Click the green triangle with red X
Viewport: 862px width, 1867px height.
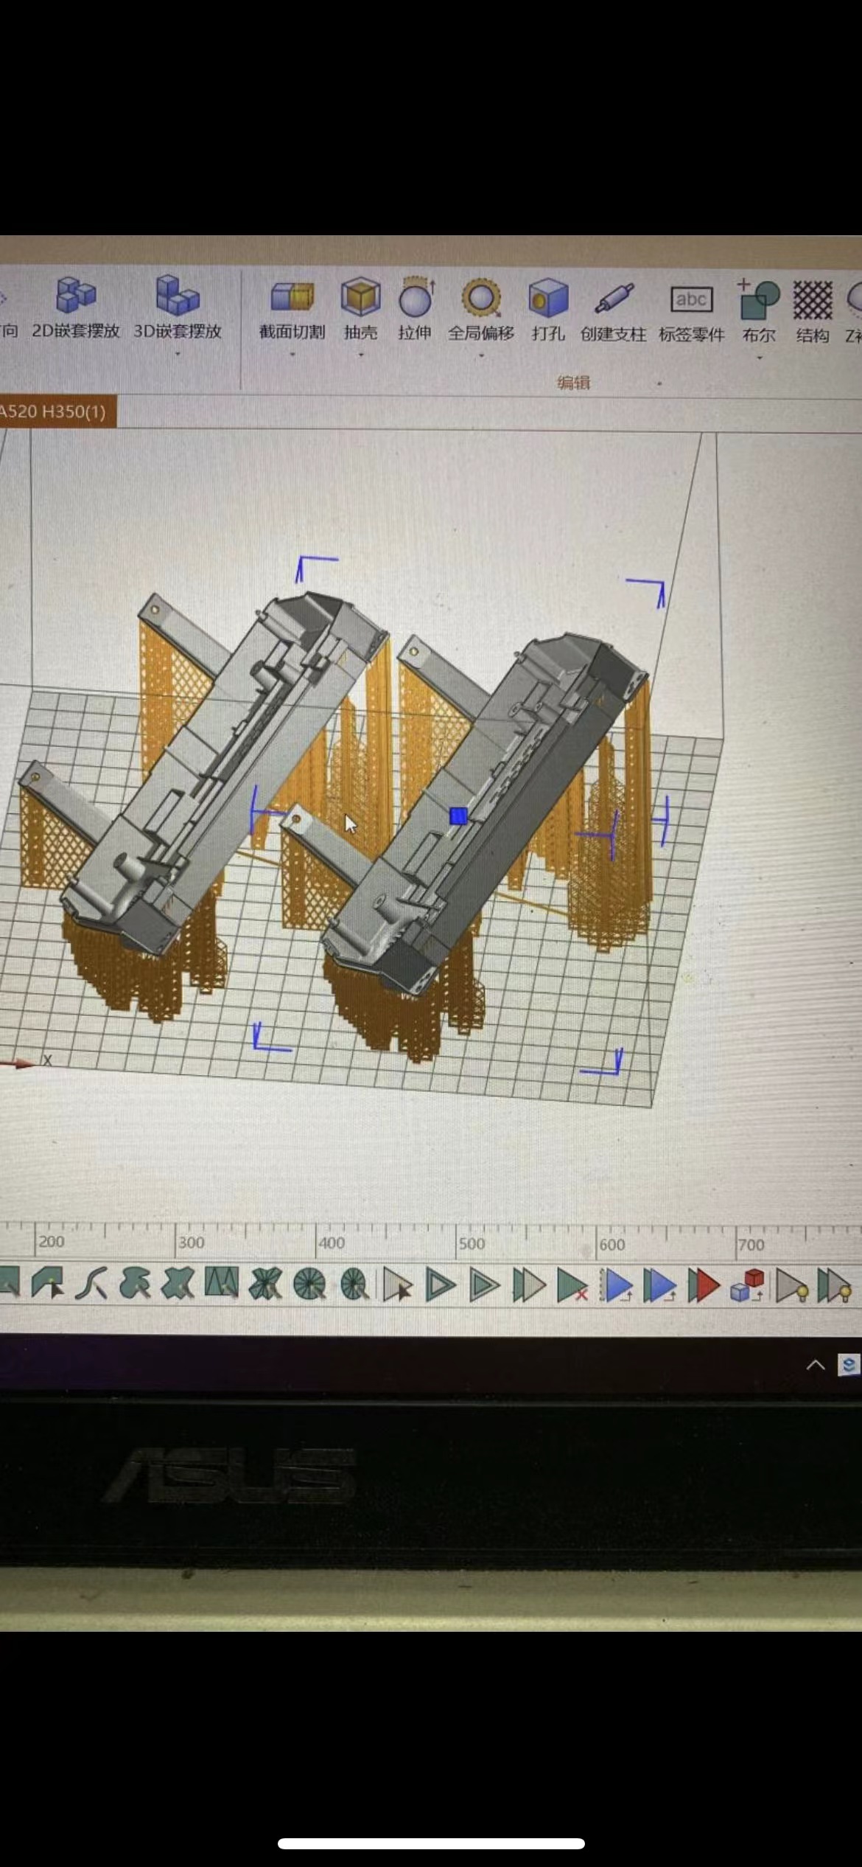(572, 1286)
